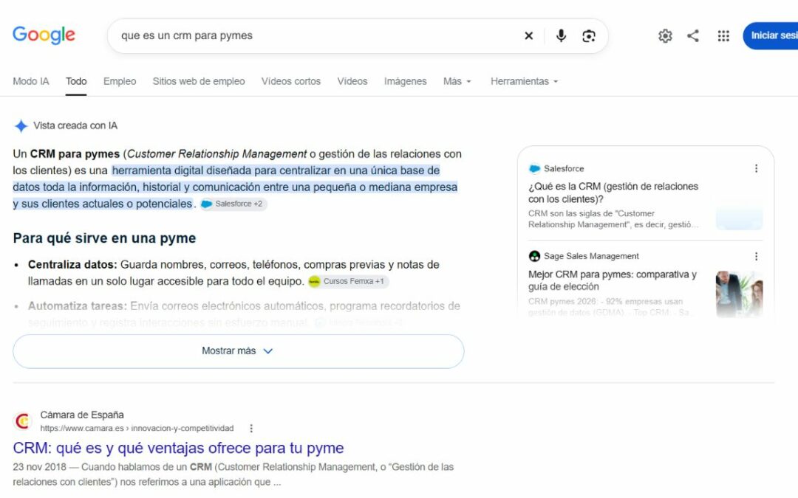Expand overview with Mostrar más
This screenshot has height=498, width=798.
coord(238,351)
